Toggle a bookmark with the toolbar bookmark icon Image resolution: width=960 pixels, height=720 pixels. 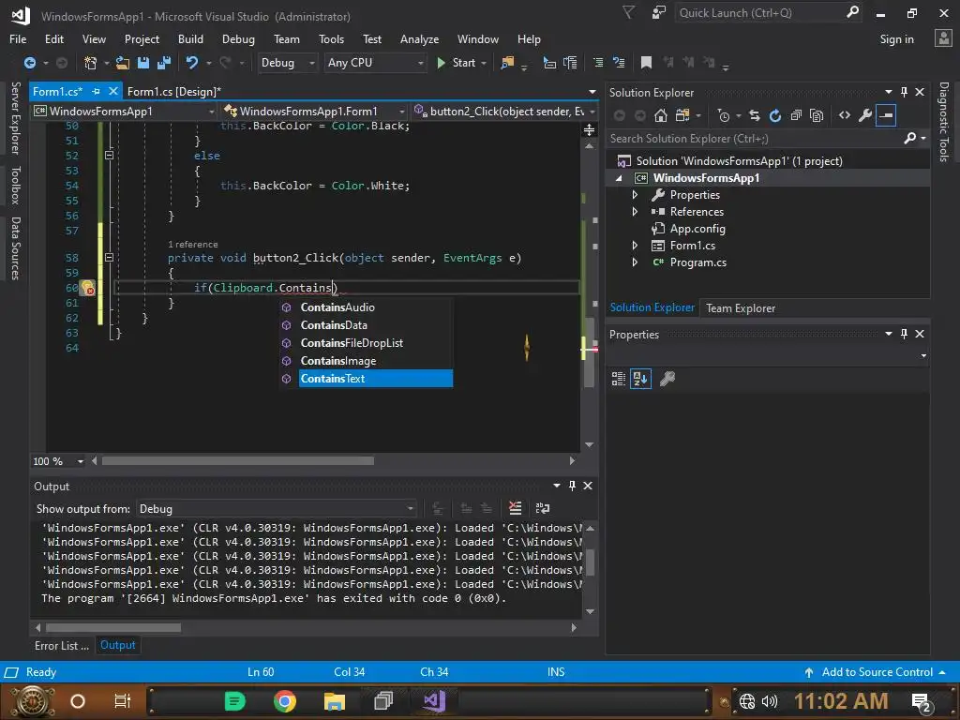646,63
